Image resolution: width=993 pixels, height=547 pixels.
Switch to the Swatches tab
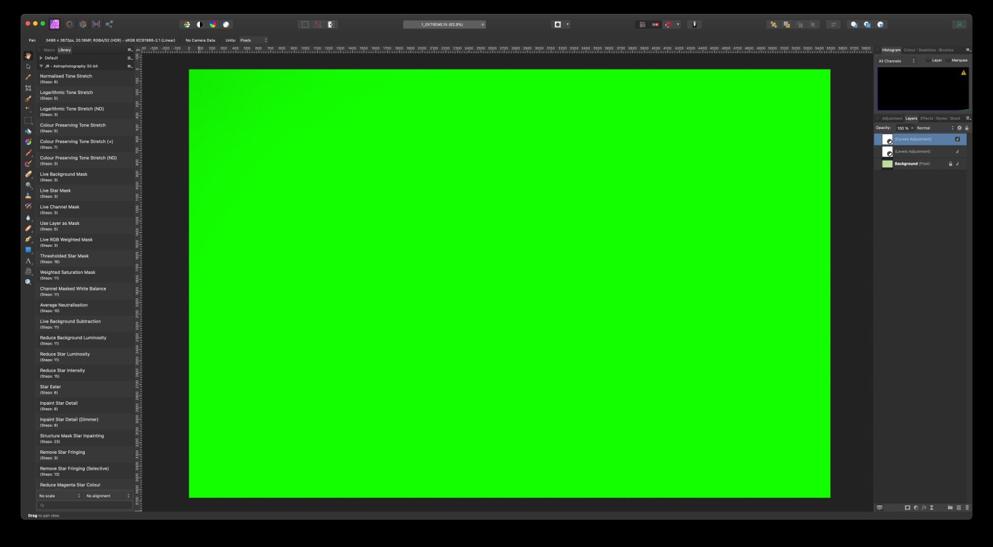click(x=927, y=50)
